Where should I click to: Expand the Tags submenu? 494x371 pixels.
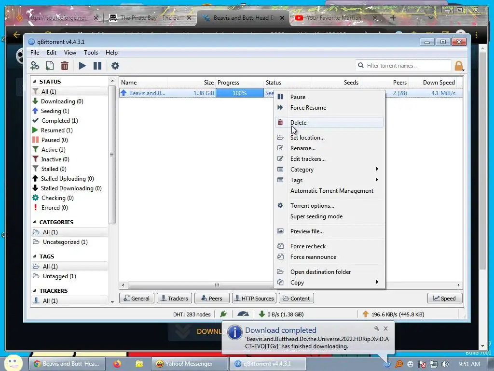coord(329,180)
